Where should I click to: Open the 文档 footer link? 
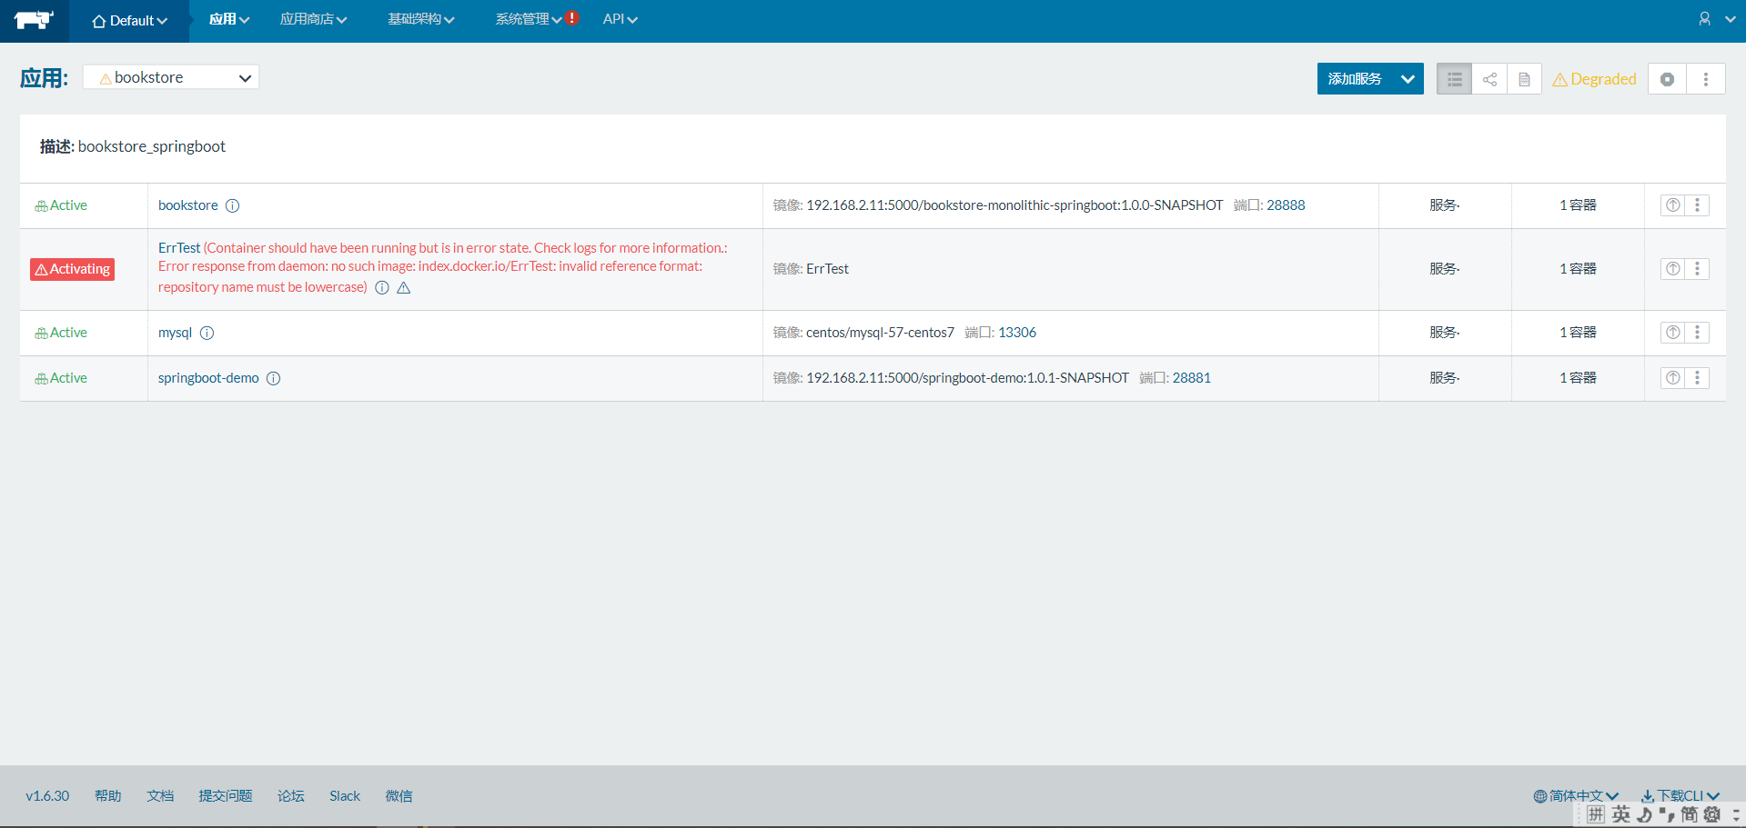pos(160,796)
